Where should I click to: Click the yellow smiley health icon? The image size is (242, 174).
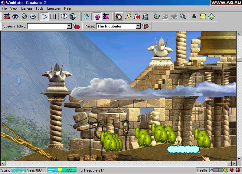click(x=226, y=170)
